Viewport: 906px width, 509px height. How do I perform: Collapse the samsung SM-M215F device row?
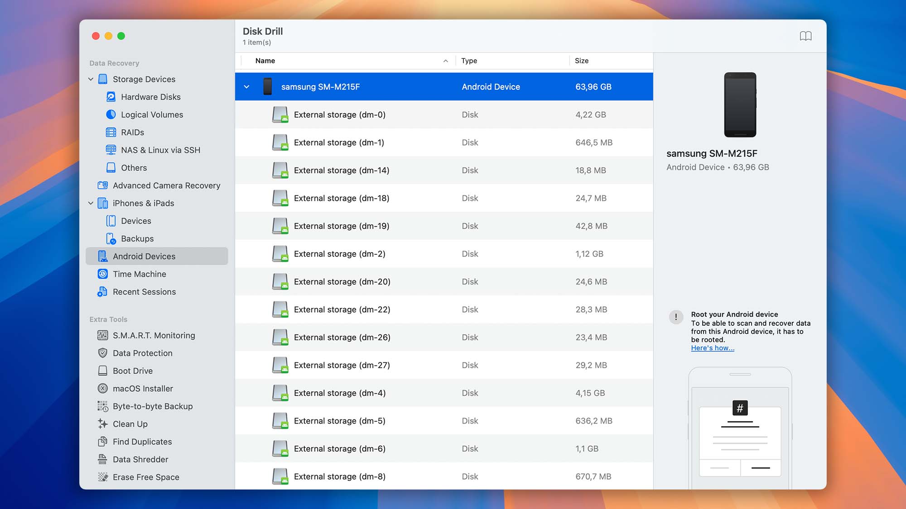click(x=246, y=86)
